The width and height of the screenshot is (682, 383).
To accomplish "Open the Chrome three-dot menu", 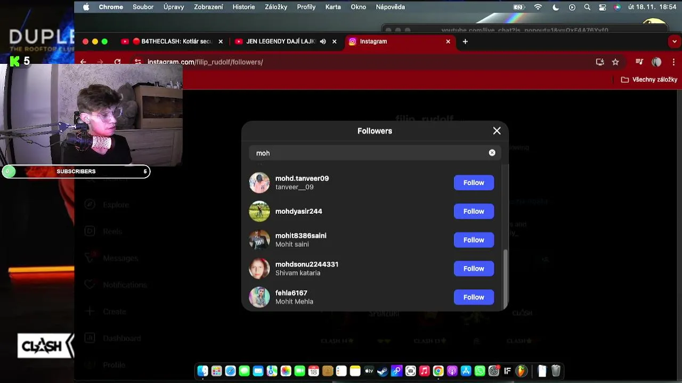I will [x=674, y=62].
